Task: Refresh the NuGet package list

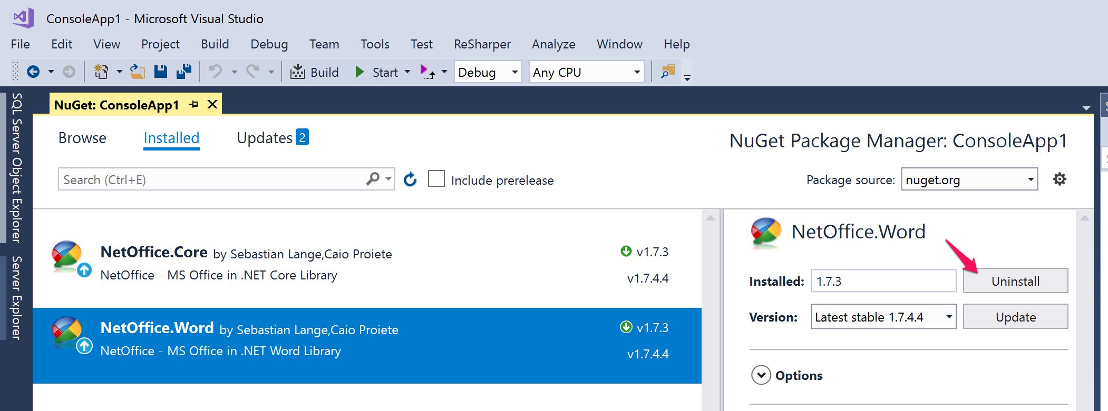Action: [x=410, y=179]
